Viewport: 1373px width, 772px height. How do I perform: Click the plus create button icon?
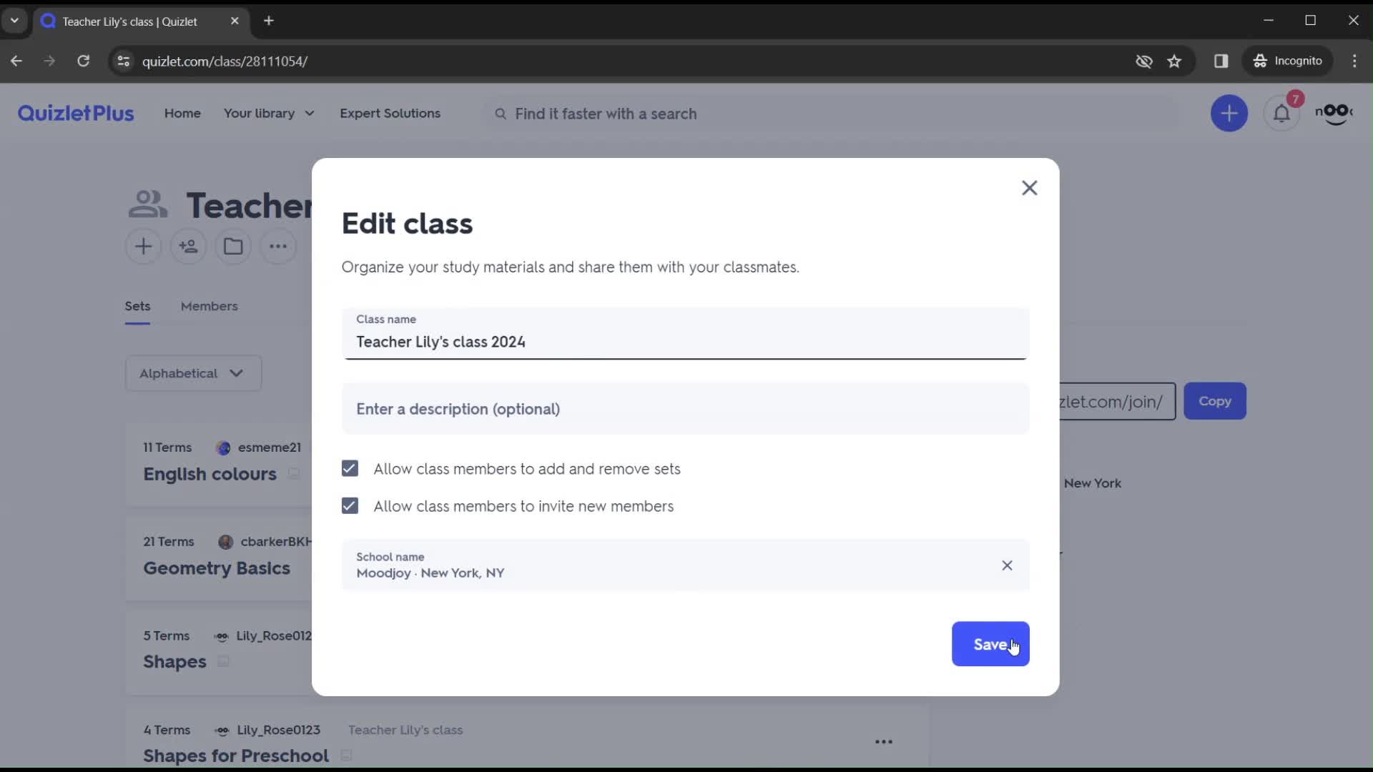coord(1230,113)
